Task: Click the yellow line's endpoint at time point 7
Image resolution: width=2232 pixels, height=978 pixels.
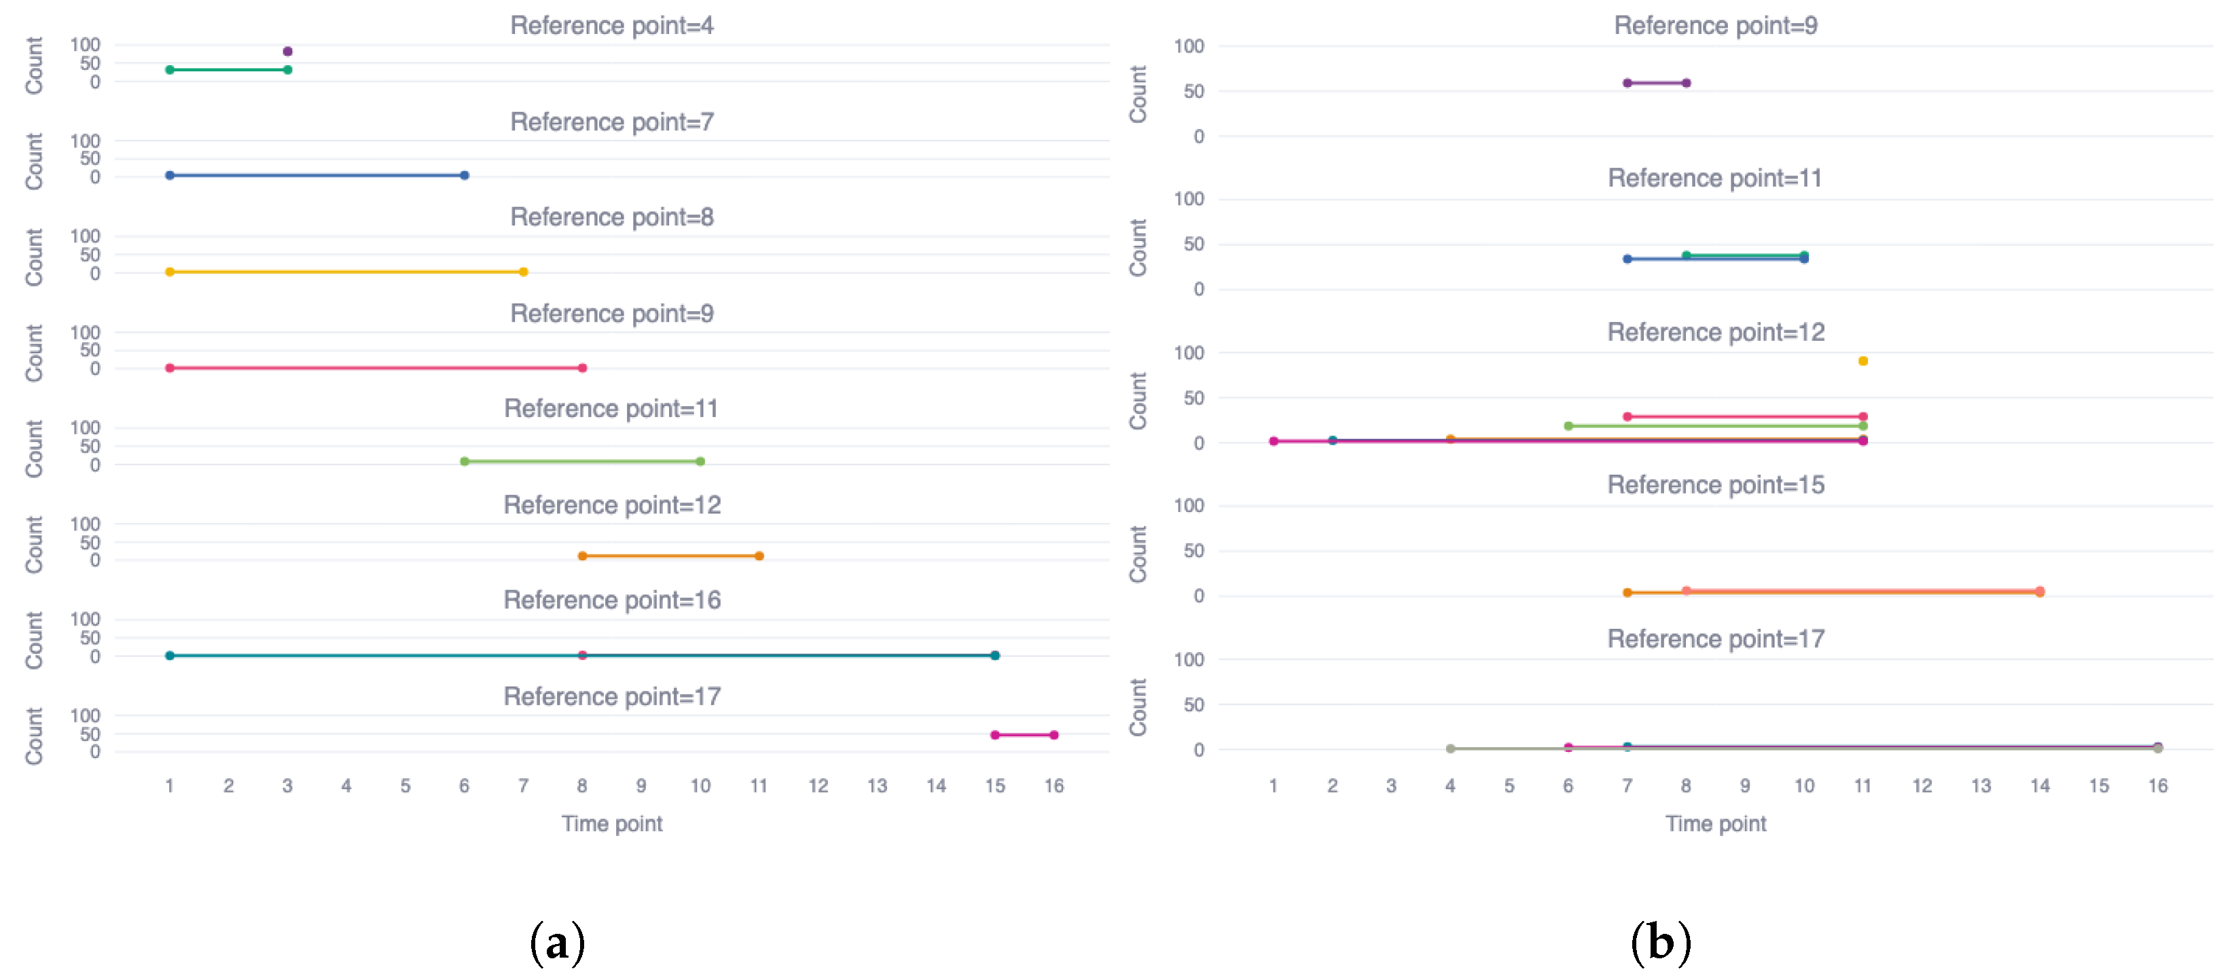Action: (523, 272)
